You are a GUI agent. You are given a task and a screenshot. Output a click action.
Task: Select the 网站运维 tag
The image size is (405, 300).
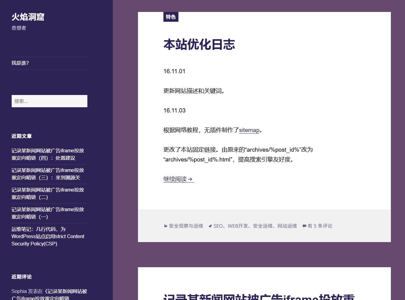[287, 226]
